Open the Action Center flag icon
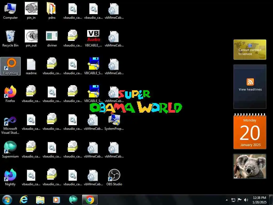 tap(240, 200)
